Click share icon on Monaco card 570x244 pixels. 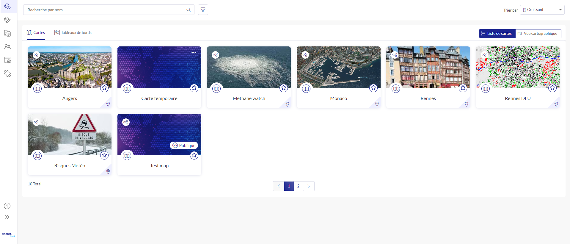(x=305, y=55)
